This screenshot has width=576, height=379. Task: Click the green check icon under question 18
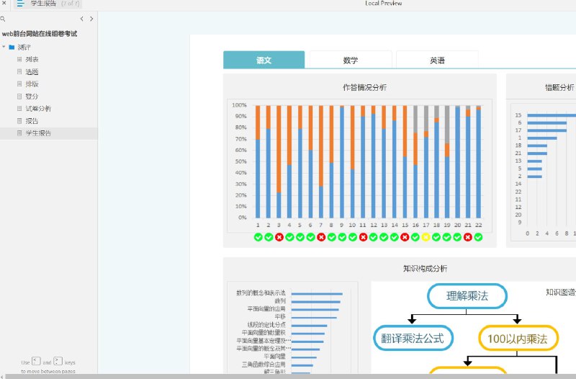[x=436, y=238]
